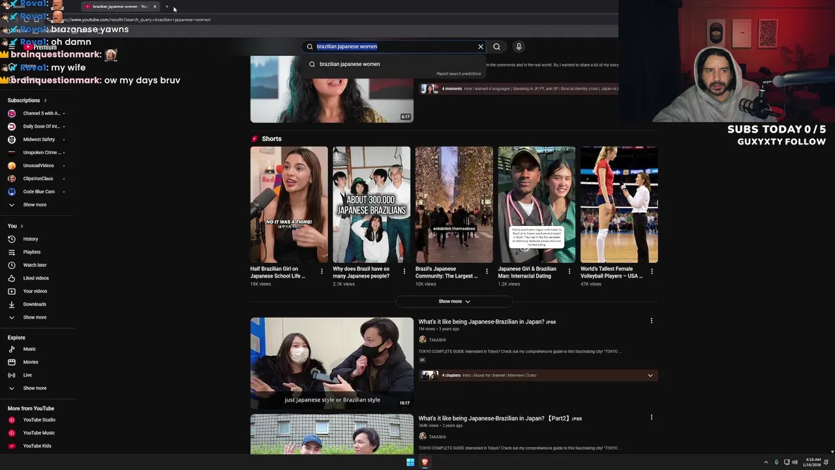Select the brazilian japanese women tab
835x470 pixels.
tap(119, 7)
